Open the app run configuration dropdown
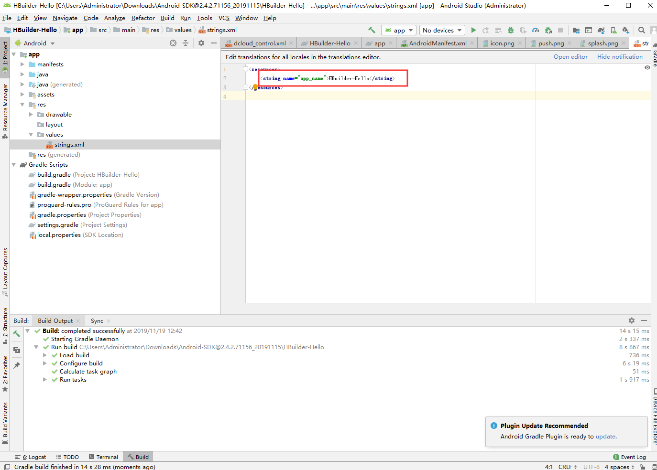The height and width of the screenshot is (470, 657). (399, 30)
